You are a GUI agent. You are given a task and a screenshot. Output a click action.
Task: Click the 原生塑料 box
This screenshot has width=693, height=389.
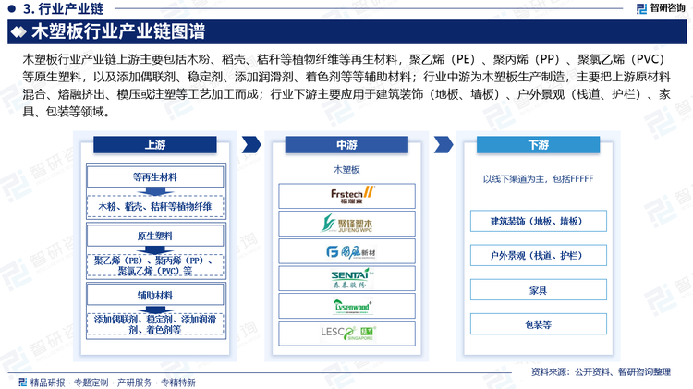pos(155,236)
